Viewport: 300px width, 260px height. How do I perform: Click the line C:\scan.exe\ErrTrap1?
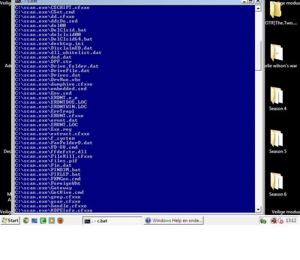[45, 111]
